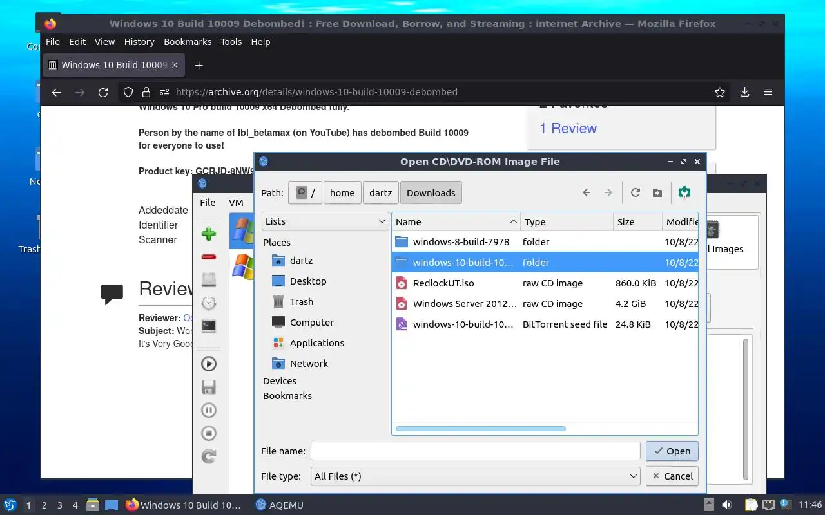Image resolution: width=825 pixels, height=515 pixels.
Task: Open the Lists view dropdown
Action: 325,221
